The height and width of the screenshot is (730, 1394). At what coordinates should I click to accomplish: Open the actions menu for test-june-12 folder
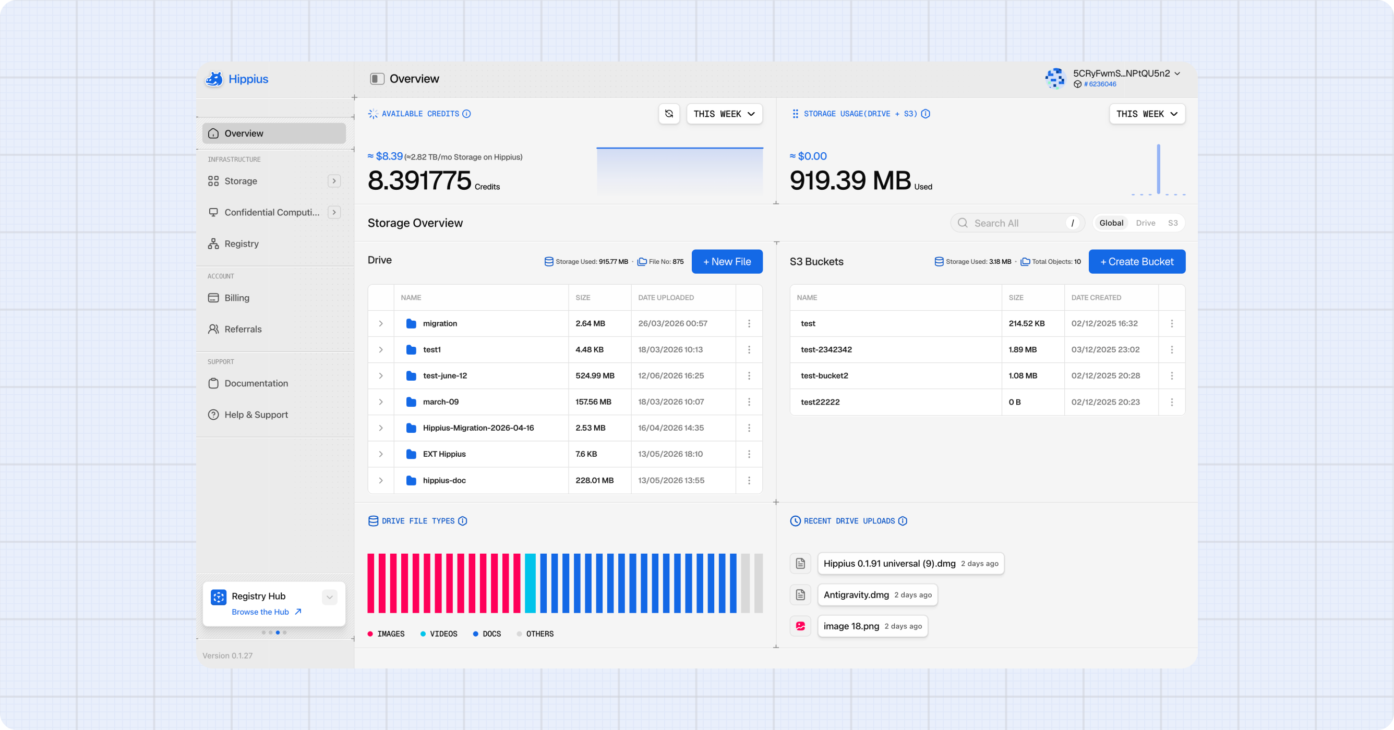(x=750, y=376)
